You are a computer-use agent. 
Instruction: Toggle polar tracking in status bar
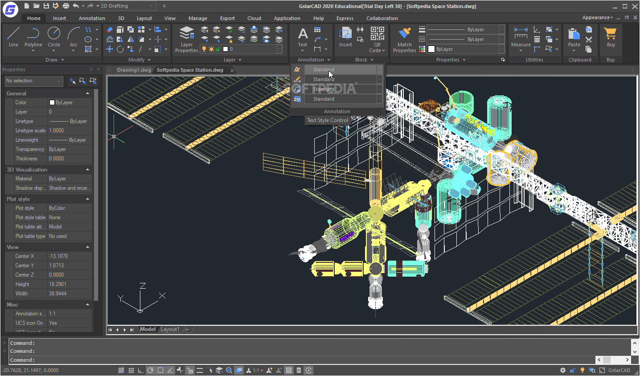[x=151, y=370]
